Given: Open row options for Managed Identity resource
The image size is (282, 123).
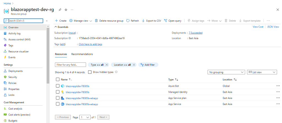Looking at the screenshot, I should [x=278, y=92].
